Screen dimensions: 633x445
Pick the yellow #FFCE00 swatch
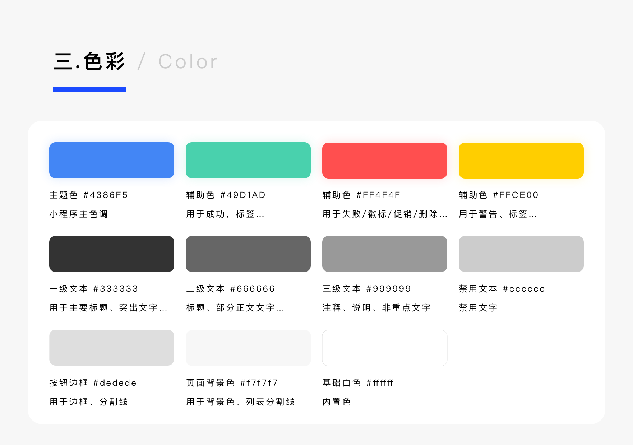coord(521,161)
